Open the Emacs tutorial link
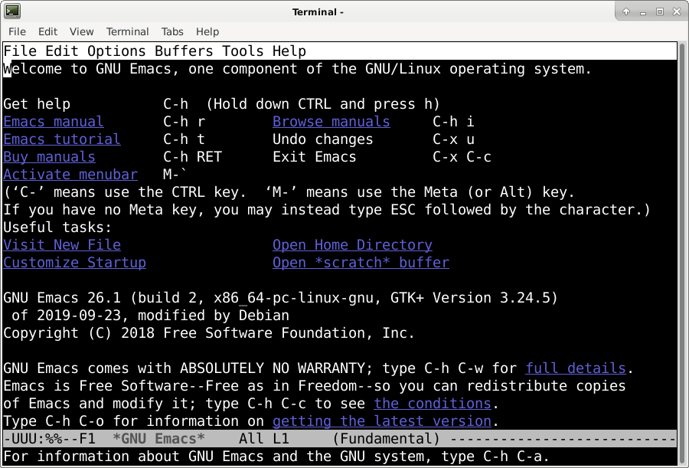The width and height of the screenshot is (689, 468). (62, 139)
